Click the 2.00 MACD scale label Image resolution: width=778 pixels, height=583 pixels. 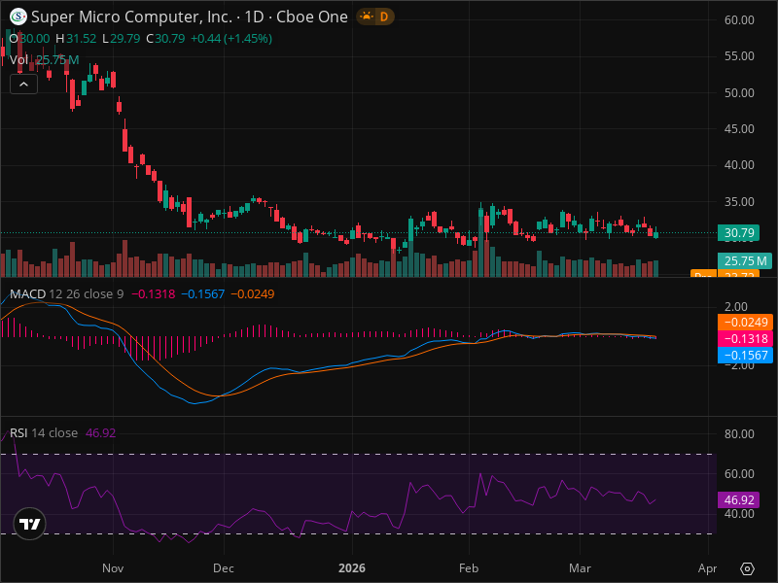[736, 306]
